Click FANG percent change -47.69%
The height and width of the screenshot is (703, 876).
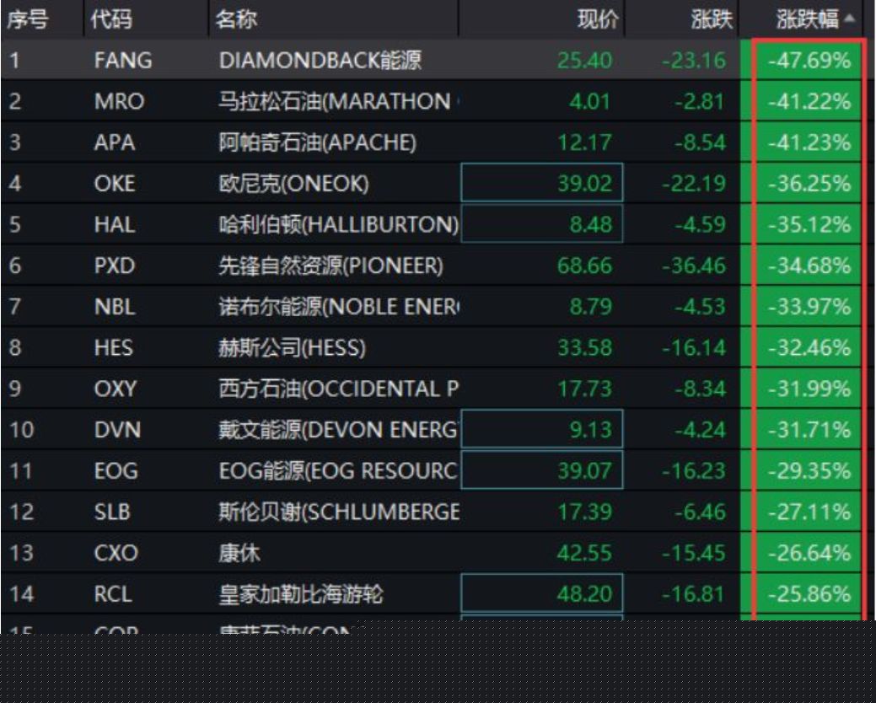point(809,61)
